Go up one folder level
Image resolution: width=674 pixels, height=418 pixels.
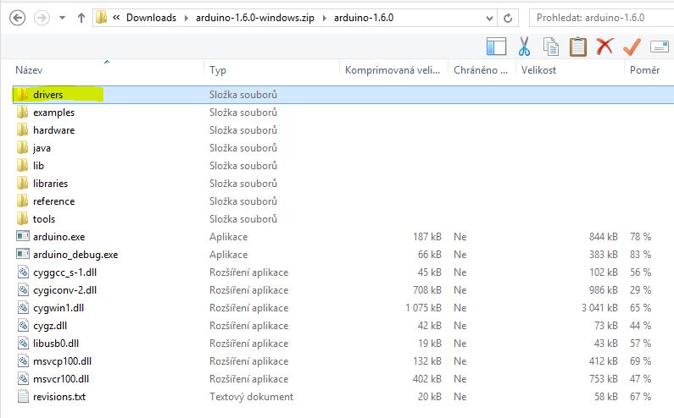point(81,17)
